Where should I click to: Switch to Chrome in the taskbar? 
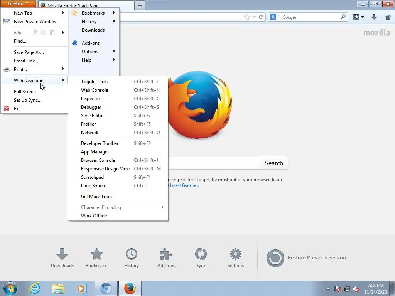click(106, 288)
